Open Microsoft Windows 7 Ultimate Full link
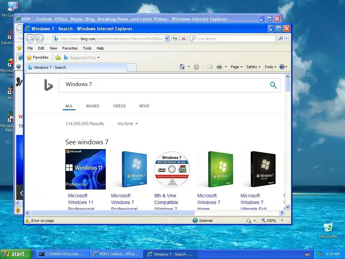 pyautogui.click(x=253, y=202)
